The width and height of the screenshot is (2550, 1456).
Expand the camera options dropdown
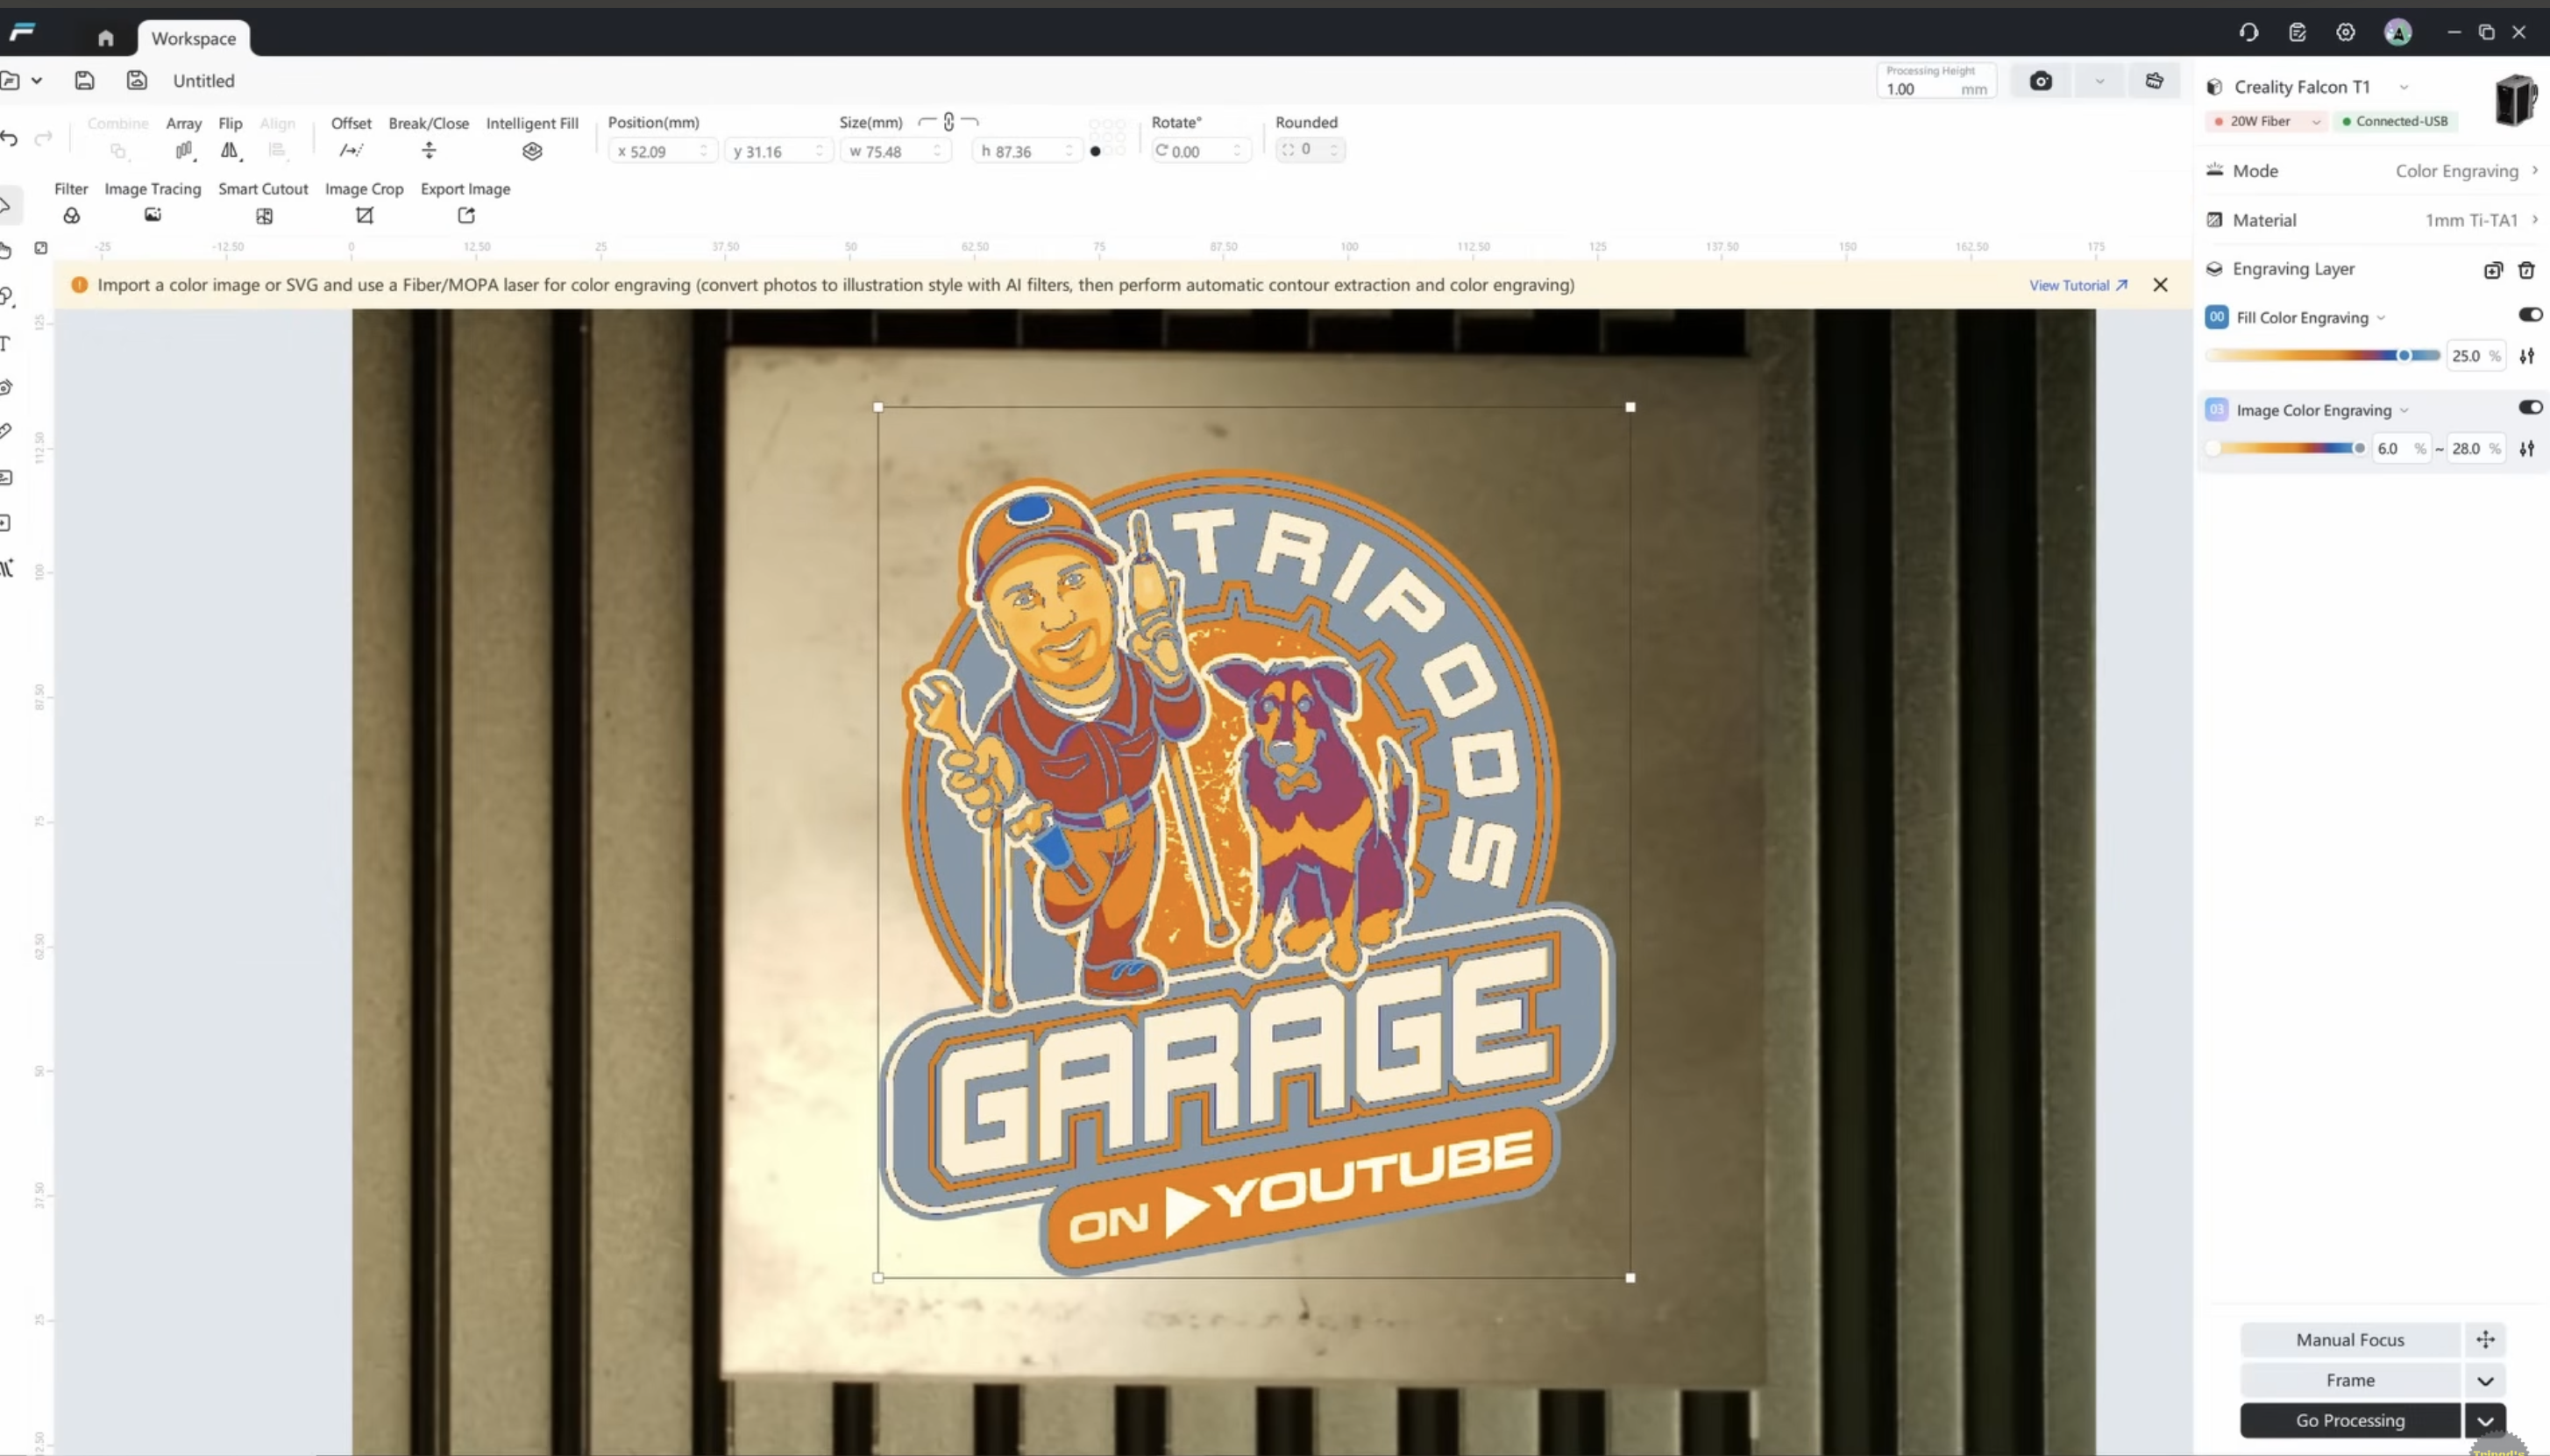coord(2099,81)
